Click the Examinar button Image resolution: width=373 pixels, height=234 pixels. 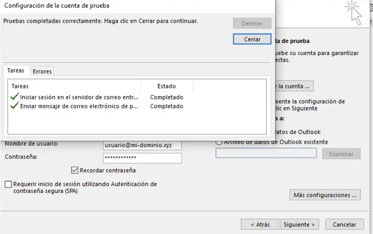pos(341,154)
